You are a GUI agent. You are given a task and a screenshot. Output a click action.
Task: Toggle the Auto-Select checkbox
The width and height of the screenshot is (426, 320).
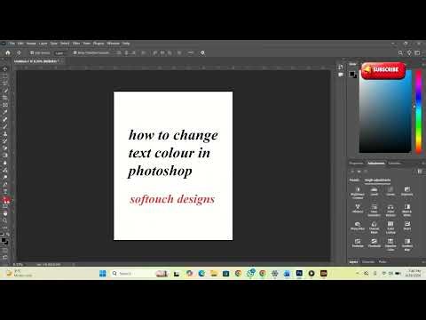point(32,52)
